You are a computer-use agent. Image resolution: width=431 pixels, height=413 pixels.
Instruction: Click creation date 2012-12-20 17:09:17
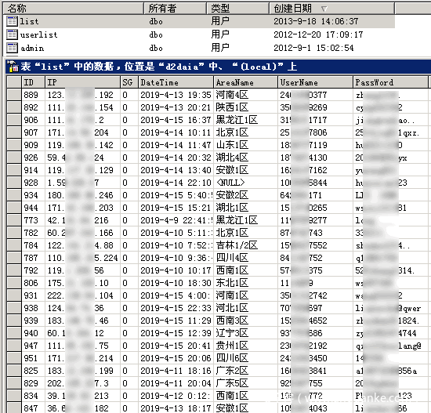[x=318, y=34]
